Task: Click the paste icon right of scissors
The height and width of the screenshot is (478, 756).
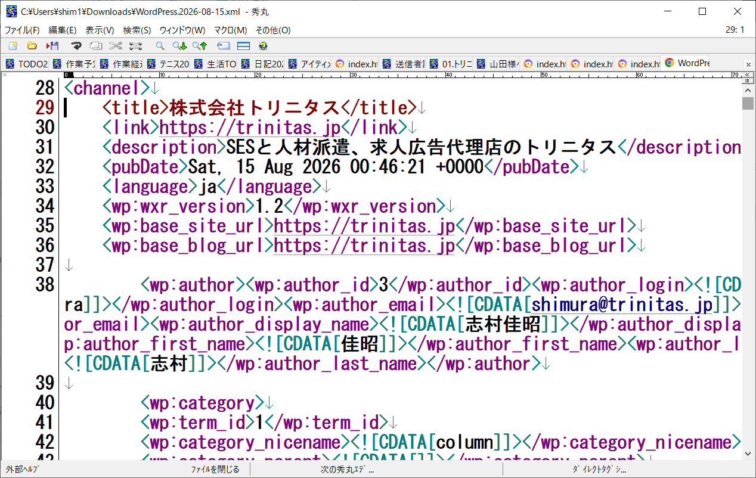Action: click(136, 45)
